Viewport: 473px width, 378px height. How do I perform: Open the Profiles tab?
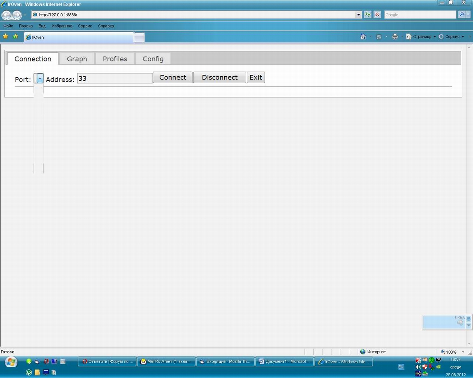(115, 59)
